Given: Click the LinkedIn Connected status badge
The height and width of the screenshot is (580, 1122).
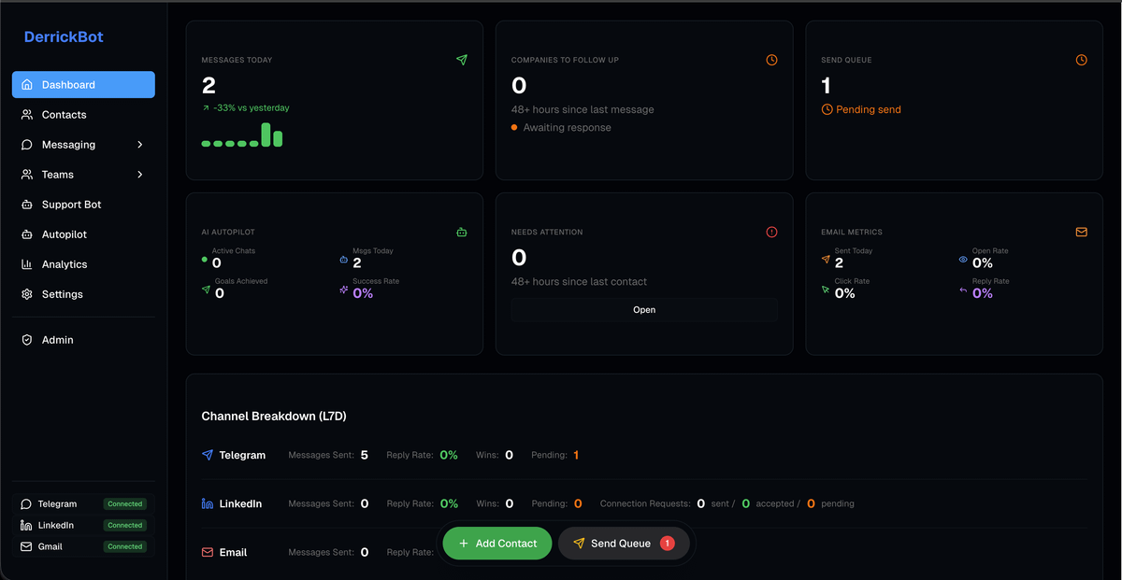Looking at the screenshot, I should [x=124, y=525].
